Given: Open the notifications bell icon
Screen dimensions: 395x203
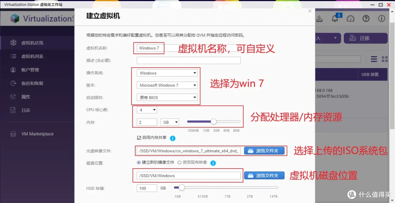Looking at the screenshot, I should pyautogui.click(x=335, y=18).
